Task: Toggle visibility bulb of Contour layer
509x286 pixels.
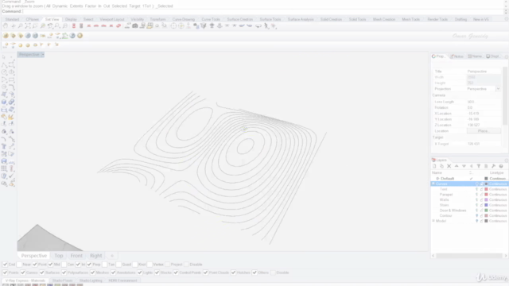Action: (477, 215)
